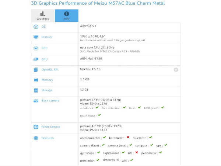Open the OpenGL API label link
The height and width of the screenshot is (166, 221).
click(x=50, y=70)
